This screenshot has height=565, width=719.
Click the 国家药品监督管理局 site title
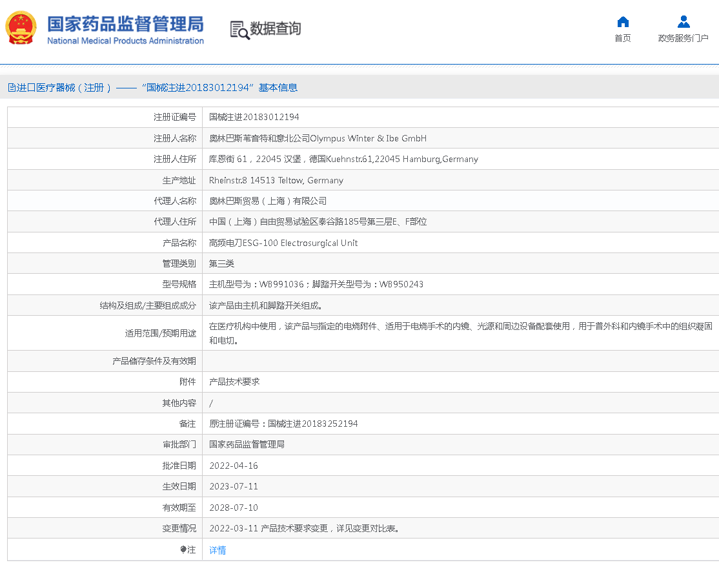coord(125,24)
